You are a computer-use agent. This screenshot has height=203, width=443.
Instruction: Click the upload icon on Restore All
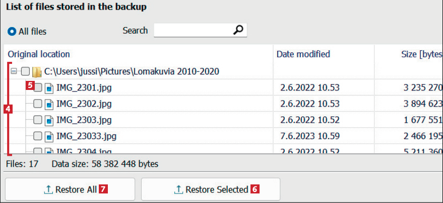click(48, 189)
